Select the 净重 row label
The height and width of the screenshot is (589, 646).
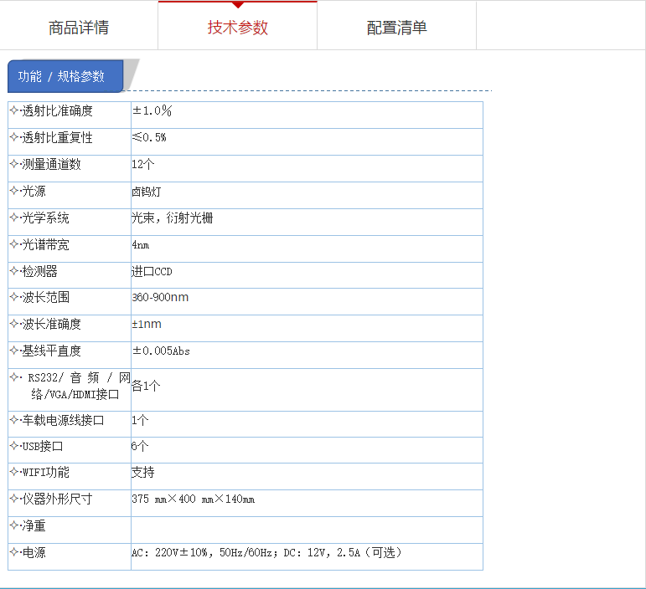pos(34,525)
